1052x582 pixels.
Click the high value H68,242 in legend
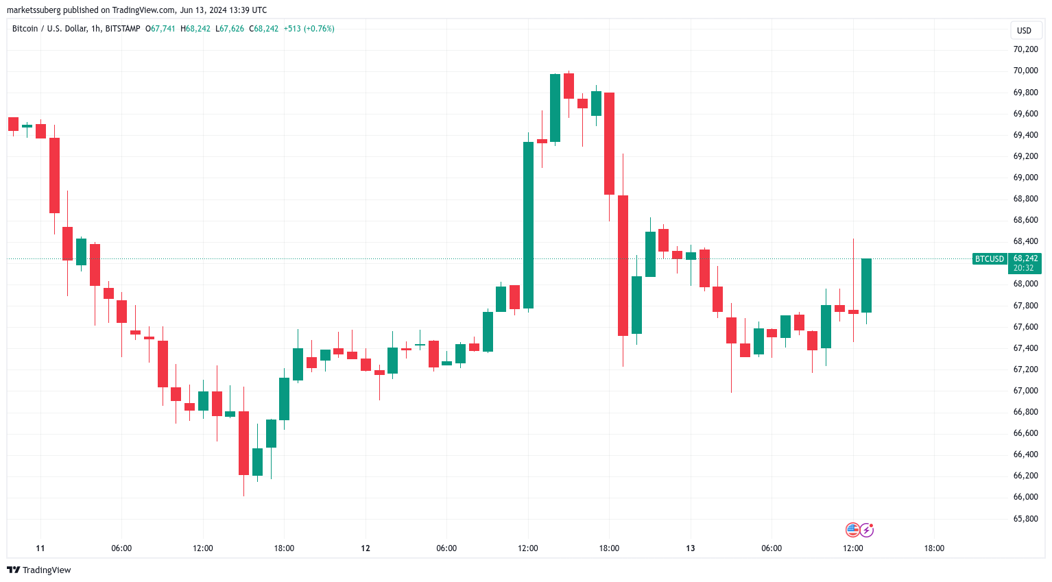195,29
